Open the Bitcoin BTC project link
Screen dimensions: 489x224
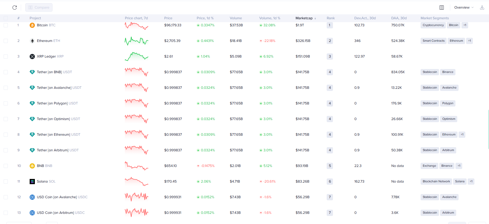(x=46, y=25)
